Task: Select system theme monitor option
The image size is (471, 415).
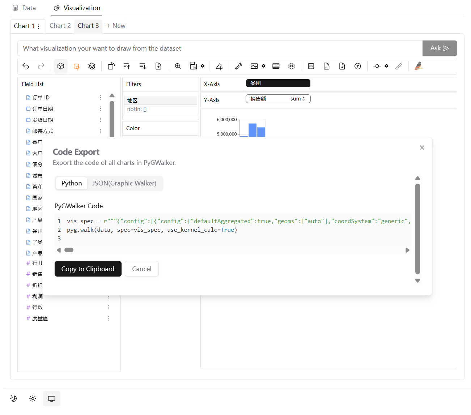Action: [x=51, y=398]
